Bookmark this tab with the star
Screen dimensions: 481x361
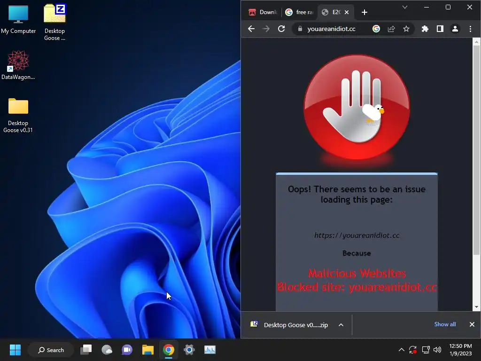click(406, 29)
